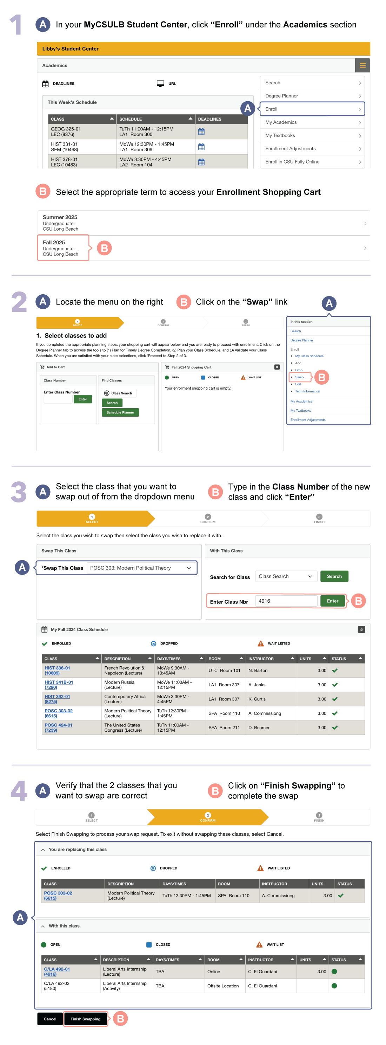This screenshot has width=386, height=1045.
Task: Click the Deadlines calendar icon
Action: pos(45,84)
